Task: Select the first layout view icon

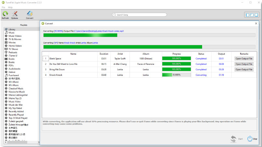Action: click(x=248, y=15)
